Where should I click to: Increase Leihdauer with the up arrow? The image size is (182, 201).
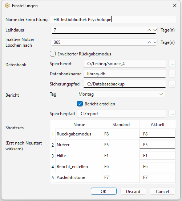coord(149,30)
